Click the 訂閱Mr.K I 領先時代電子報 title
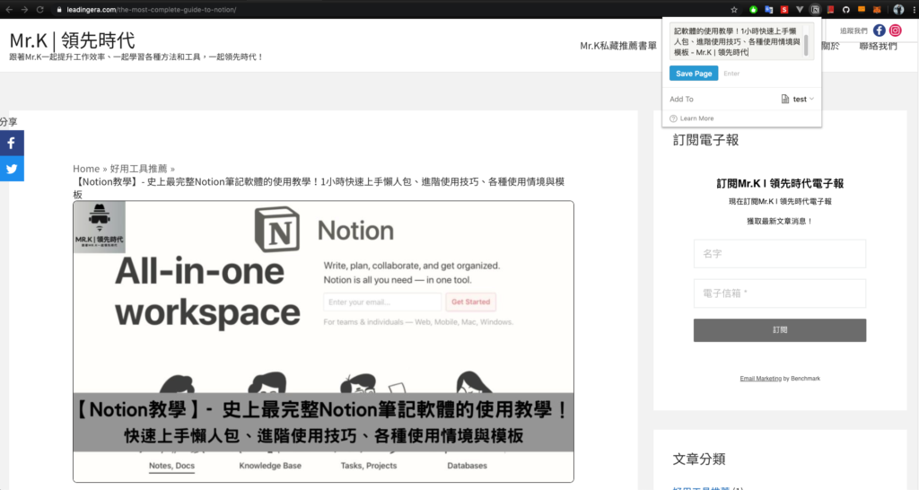 (x=780, y=183)
